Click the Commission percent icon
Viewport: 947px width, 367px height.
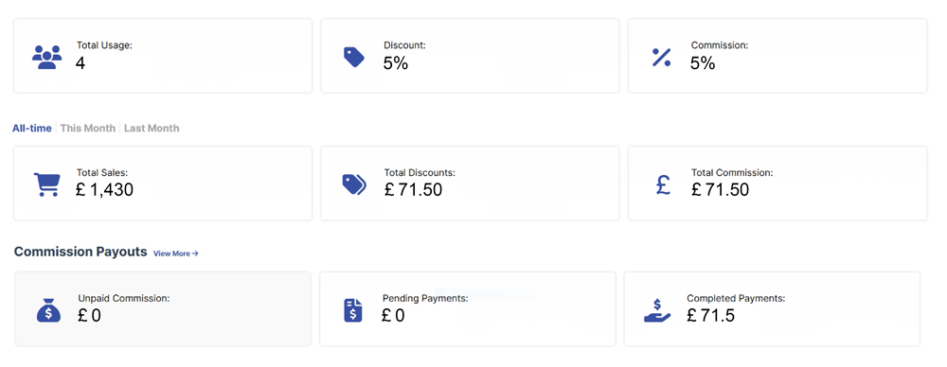661,57
